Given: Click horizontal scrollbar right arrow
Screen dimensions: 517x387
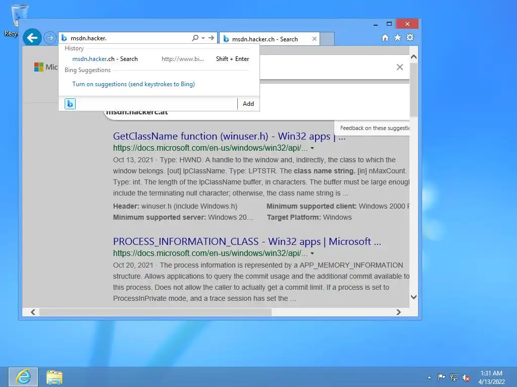Looking at the screenshot, I should point(399,312).
